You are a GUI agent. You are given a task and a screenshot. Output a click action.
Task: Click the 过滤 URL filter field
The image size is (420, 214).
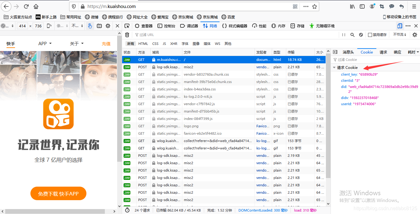coord(237,35)
